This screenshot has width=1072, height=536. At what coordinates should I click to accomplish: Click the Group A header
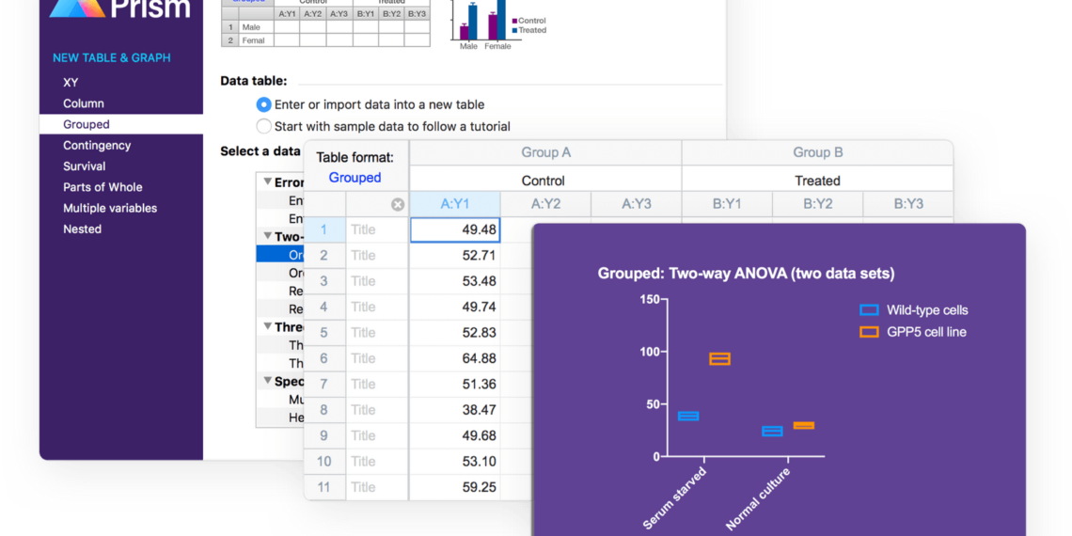pyautogui.click(x=545, y=152)
